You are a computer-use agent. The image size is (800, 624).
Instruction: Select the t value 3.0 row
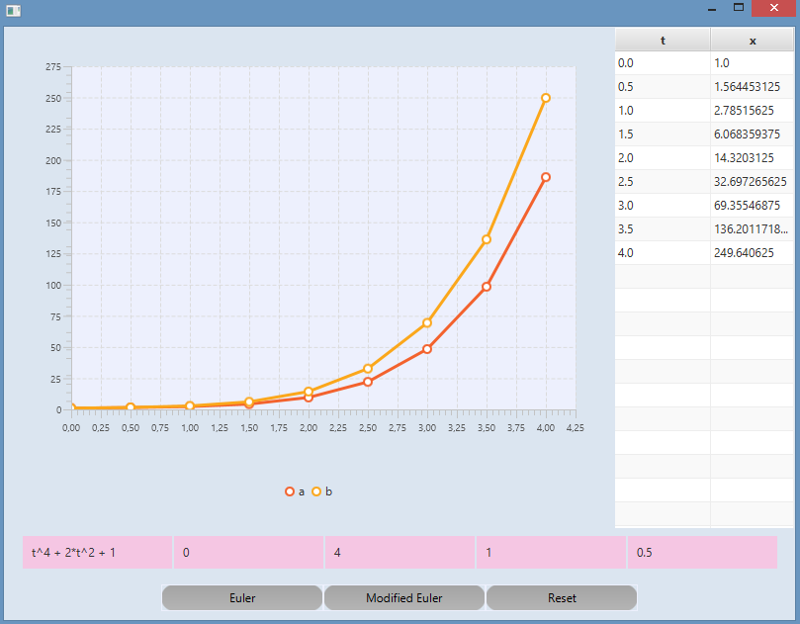pos(663,205)
